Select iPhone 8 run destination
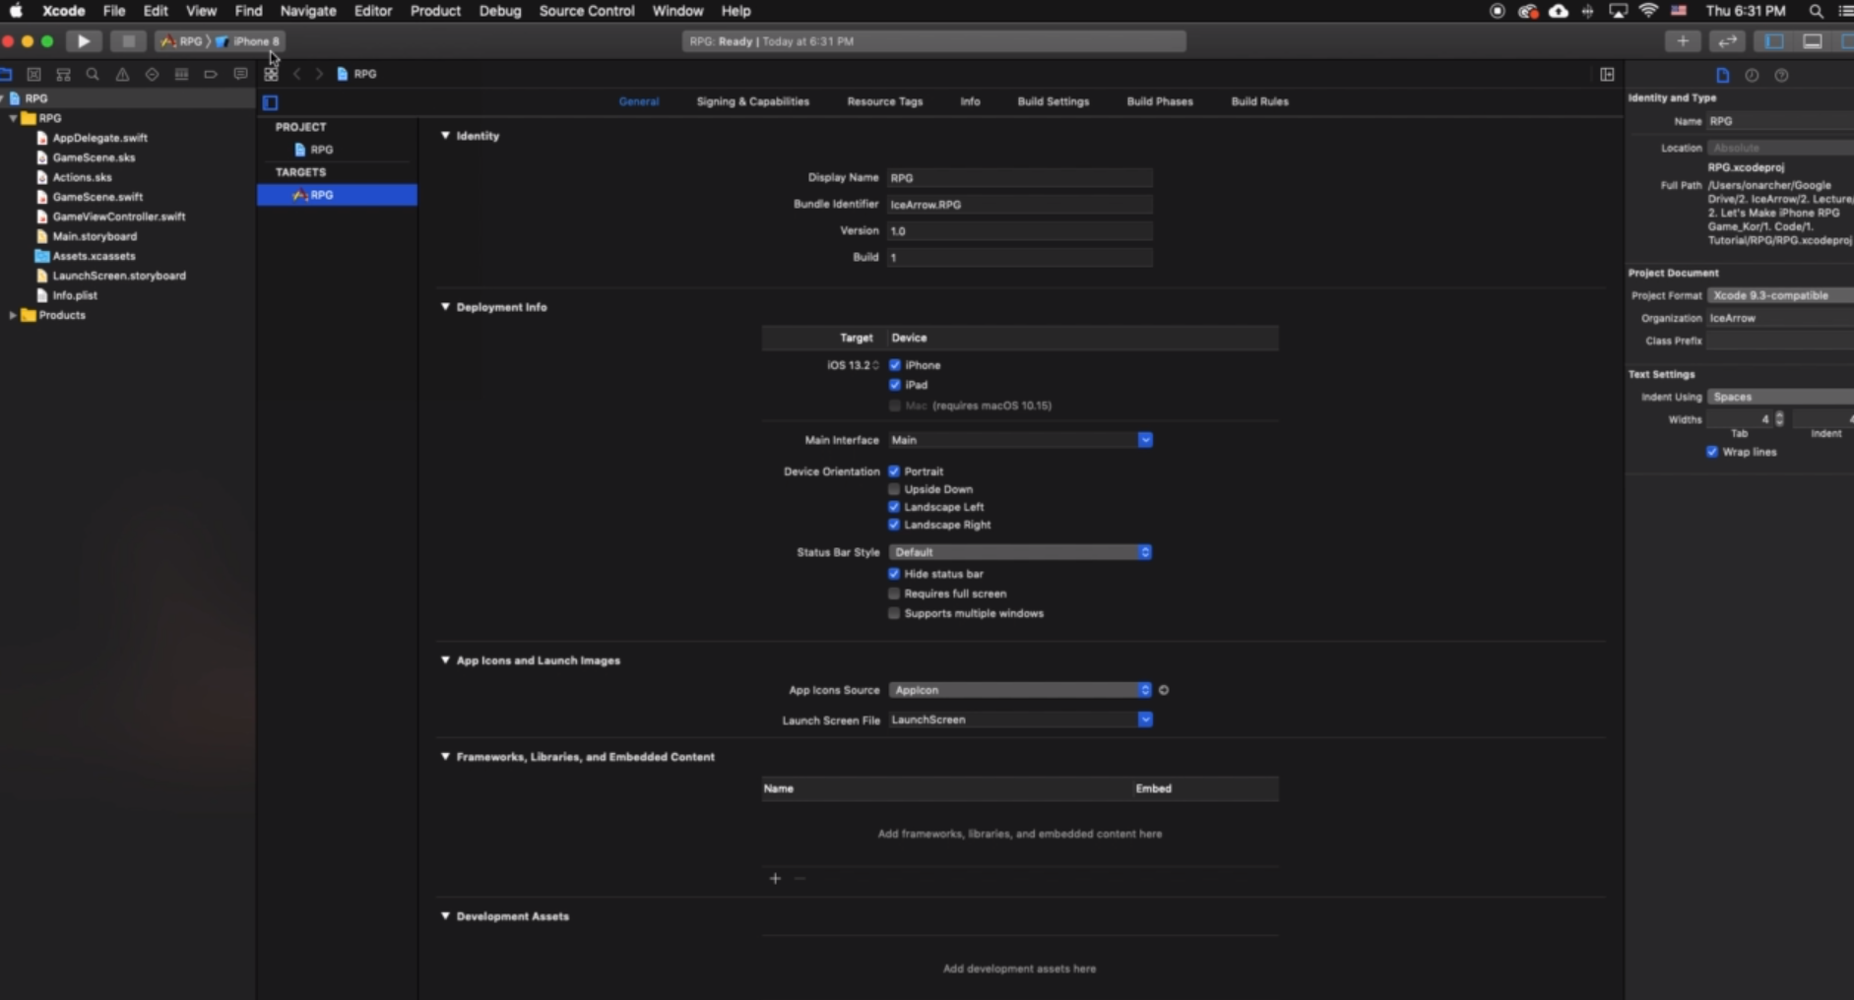 pos(250,41)
